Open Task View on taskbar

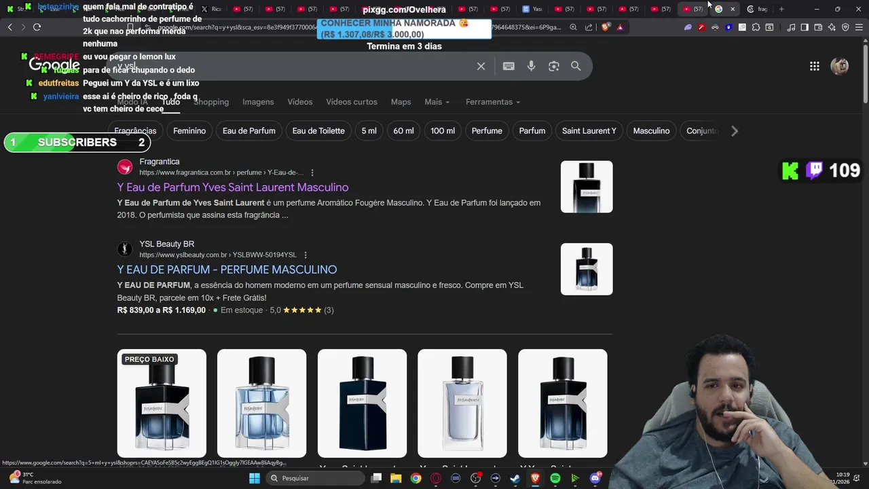376,478
